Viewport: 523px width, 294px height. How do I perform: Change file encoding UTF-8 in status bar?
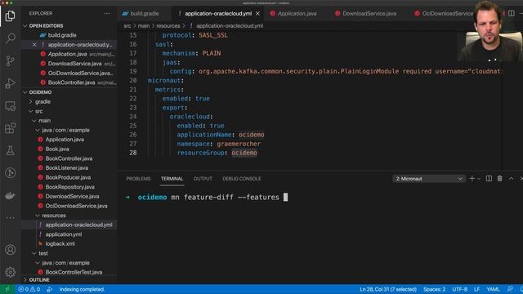pyautogui.click(x=459, y=289)
